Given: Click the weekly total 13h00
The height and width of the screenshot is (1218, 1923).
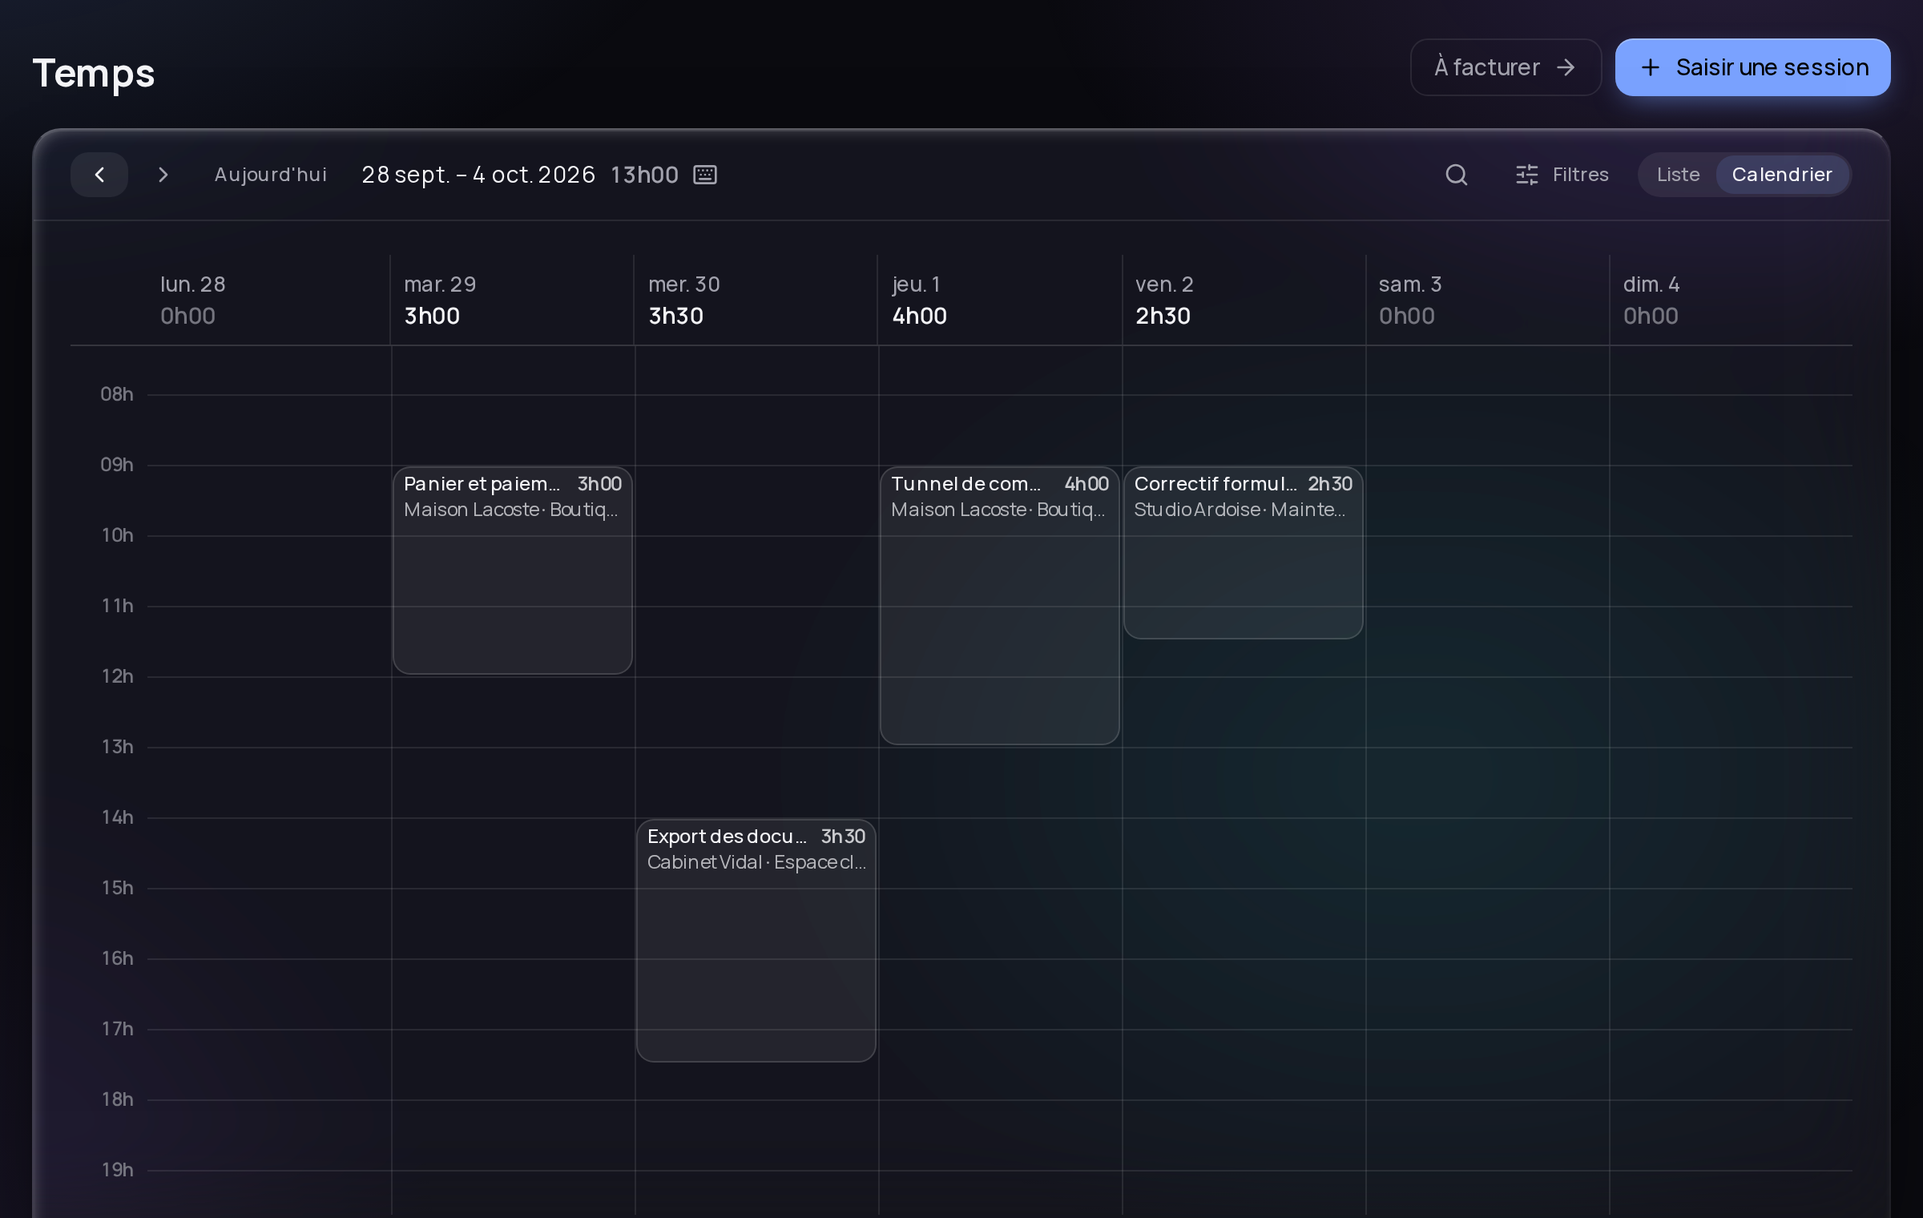Looking at the screenshot, I should tap(644, 175).
